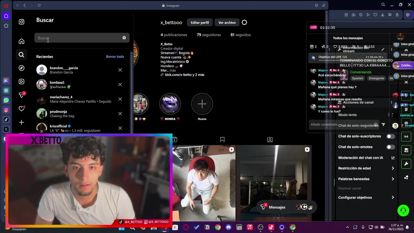
Task: Open Notion from the taskbar
Action: click(x=207, y=227)
